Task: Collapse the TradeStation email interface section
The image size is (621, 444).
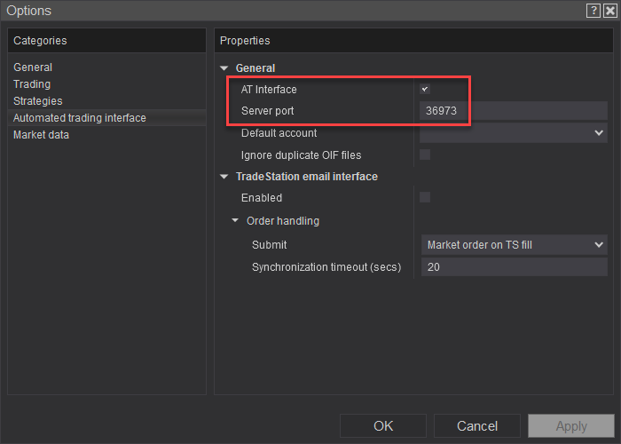Action: pyautogui.click(x=224, y=177)
